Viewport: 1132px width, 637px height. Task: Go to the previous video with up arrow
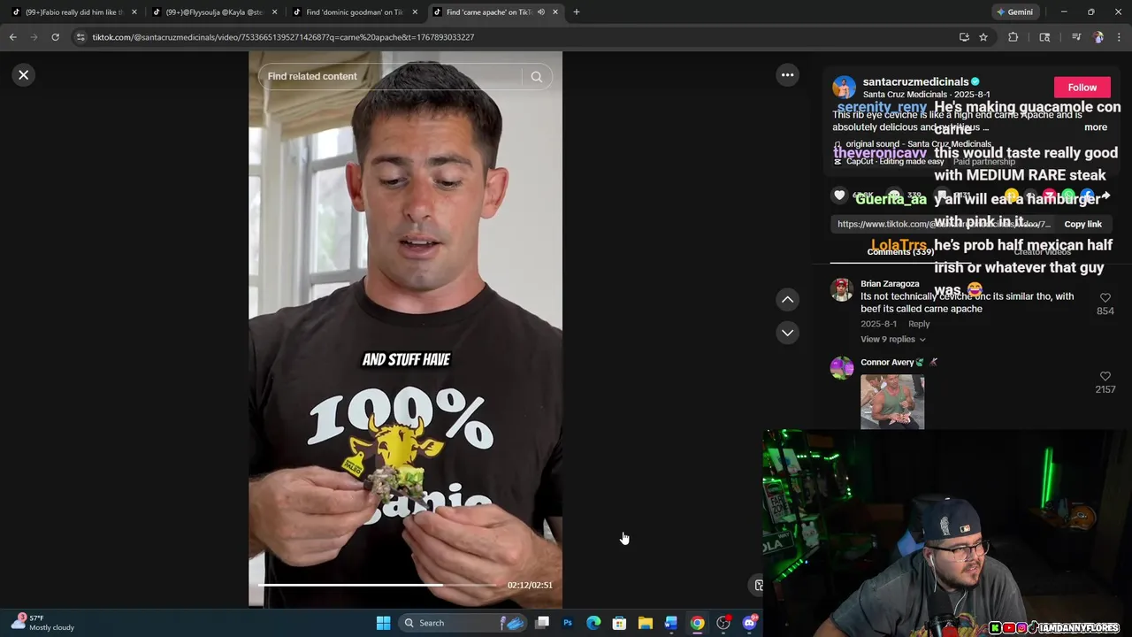[787, 300]
